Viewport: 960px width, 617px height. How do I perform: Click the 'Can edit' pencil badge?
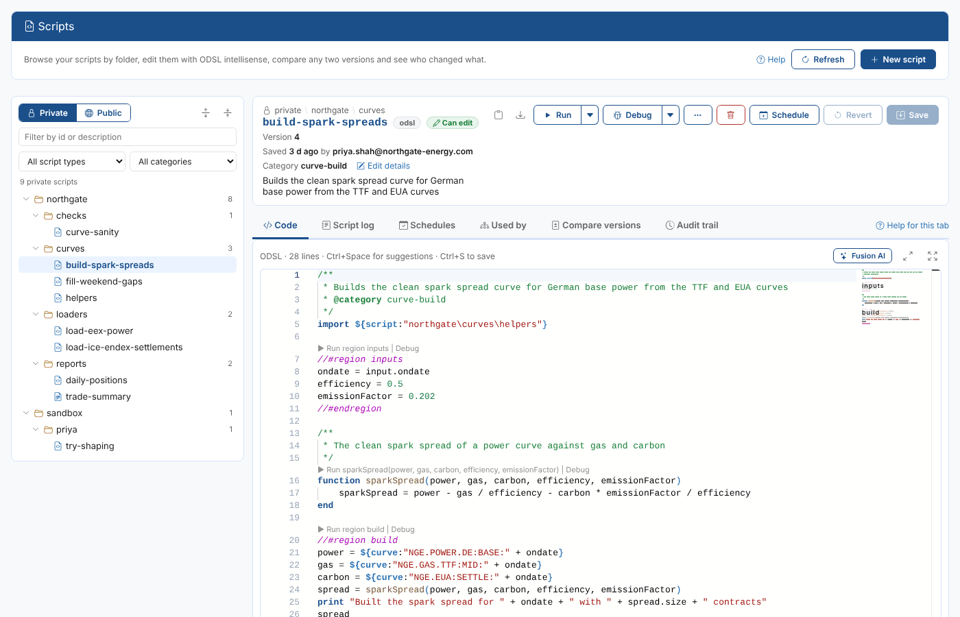pyautogui.click(x=453, y=123)
